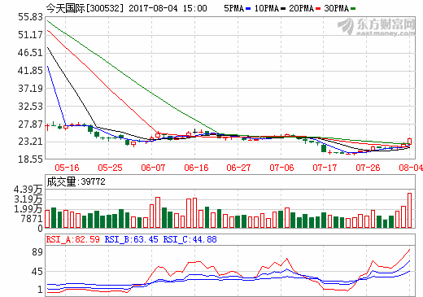This screenshot has height=297, width=423.
Task: Click the 06-27 date label
Action: (238, 168)
